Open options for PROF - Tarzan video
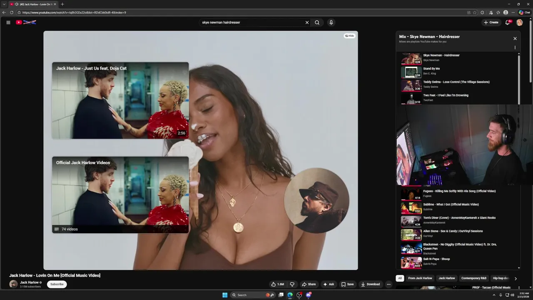Image resolution: width=533 pixels, height=300 pixels. click(x=519, y=287)
